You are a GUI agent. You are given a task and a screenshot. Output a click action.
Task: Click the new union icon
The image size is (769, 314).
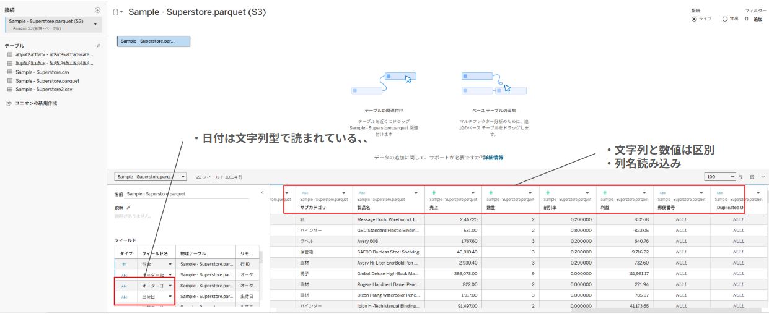pos(9,103)
